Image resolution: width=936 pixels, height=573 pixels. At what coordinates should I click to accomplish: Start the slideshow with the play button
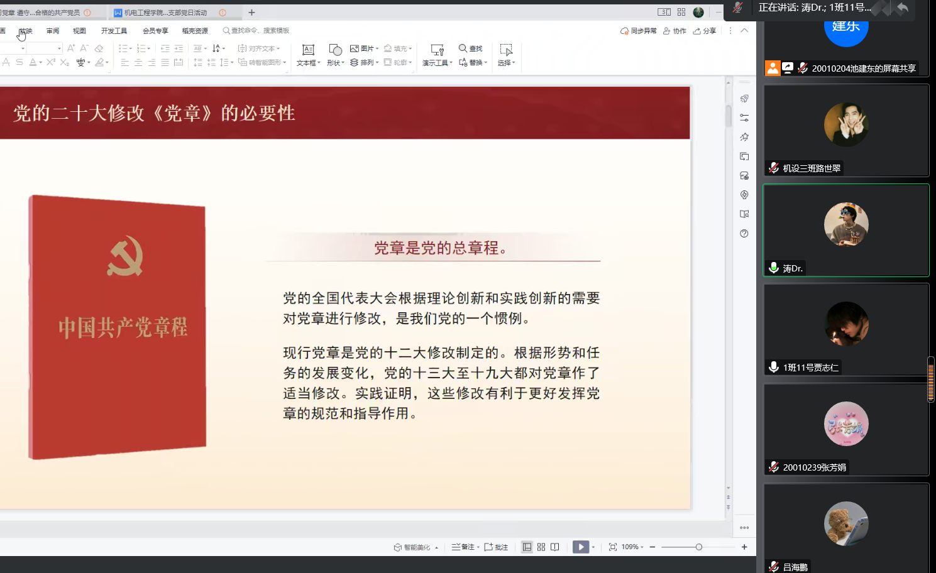(x=581, y=547)
